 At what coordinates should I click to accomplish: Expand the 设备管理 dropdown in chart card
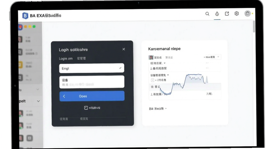tap(159, 75)
